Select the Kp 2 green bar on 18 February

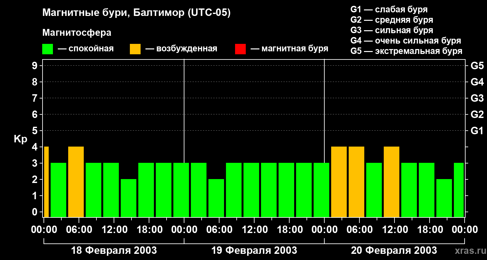pyautogui.click(x=129, y=198)
